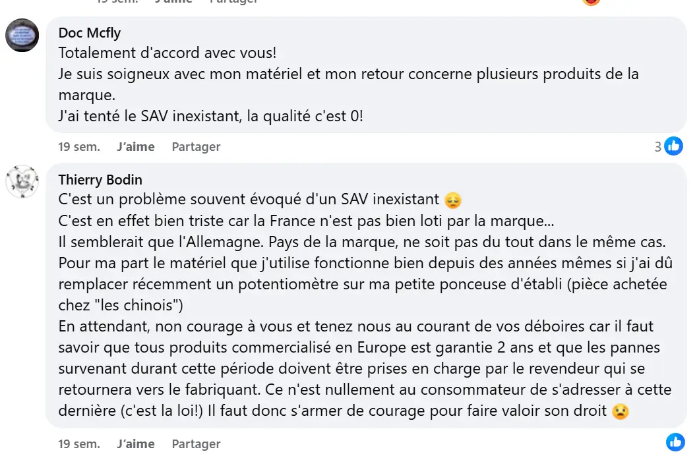Click the '(c'est la loi!)' text
Viewport: 699px width, 458px height.
coord(161,411)
